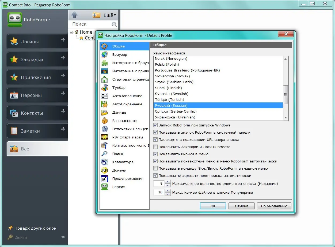Open the Общие settings category icon
Viewport: 335px width, 247px height.
tap(104, 46)
